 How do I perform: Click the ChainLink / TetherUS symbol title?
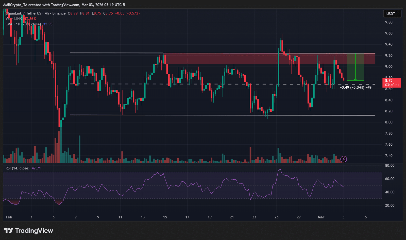coord(23,13)
